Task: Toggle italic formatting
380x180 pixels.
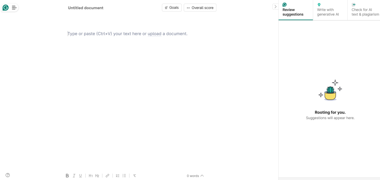Action: [x=74, y=176]
